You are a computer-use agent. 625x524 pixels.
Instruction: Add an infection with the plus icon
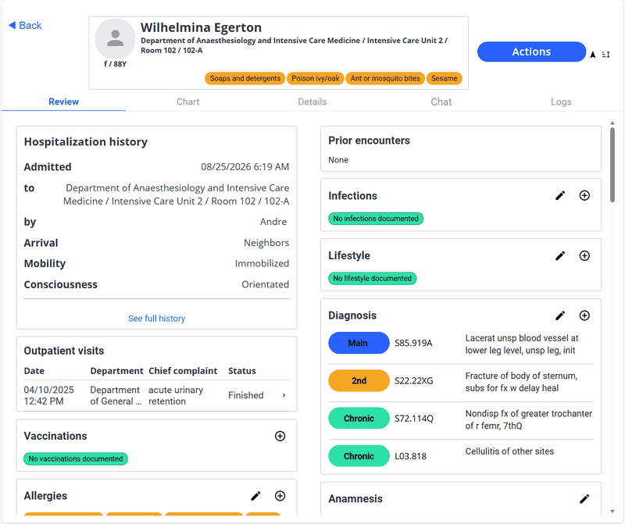click(584, 195)
